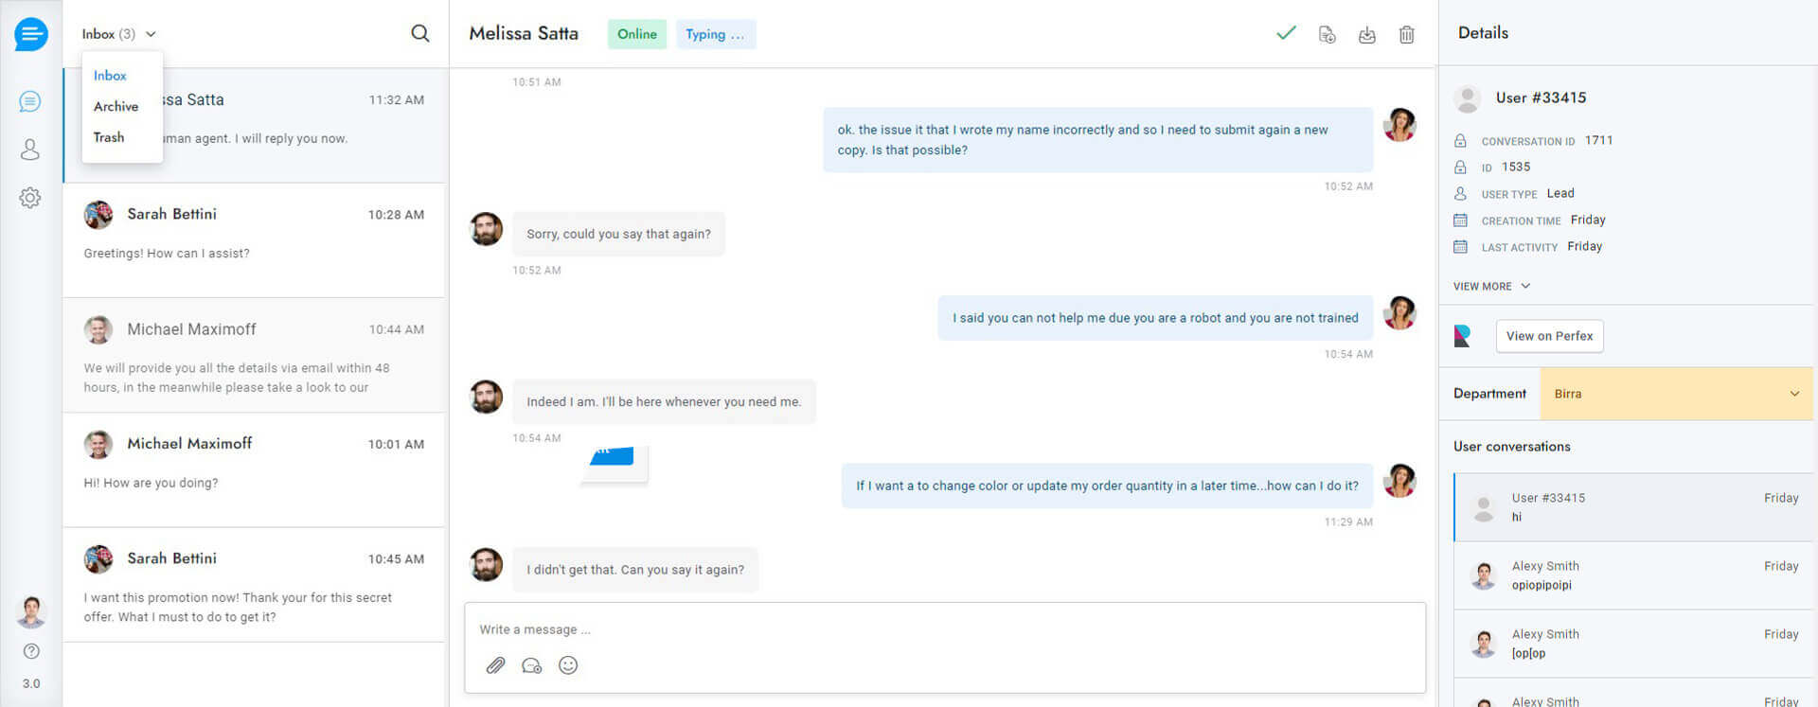Click the conversations chat icon in sidebar
This screenshot has height=707, width=1818.
(30, 101)
